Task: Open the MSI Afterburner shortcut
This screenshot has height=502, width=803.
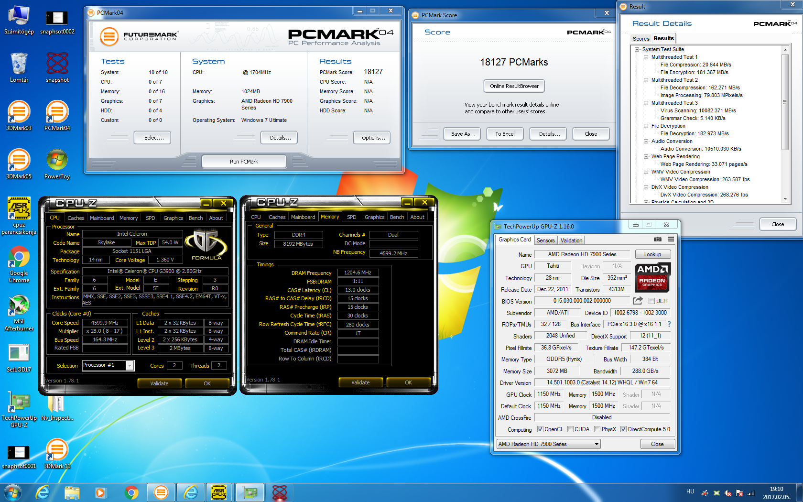Action: click(19, 313)
